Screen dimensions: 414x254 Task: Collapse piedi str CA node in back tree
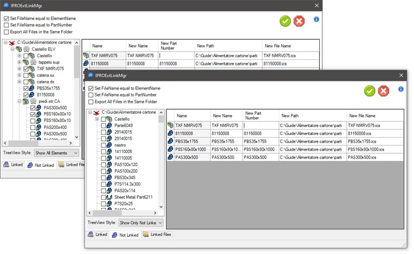click(19, 101)
